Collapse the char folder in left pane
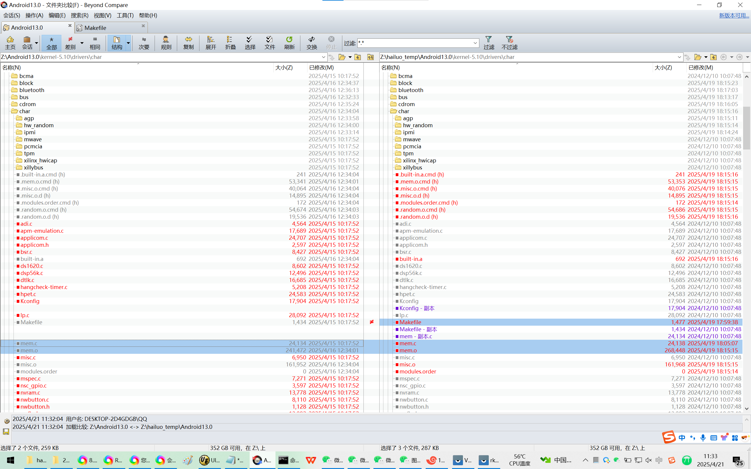The width and height of the screenshot is (751, 469). pos(14,111)
